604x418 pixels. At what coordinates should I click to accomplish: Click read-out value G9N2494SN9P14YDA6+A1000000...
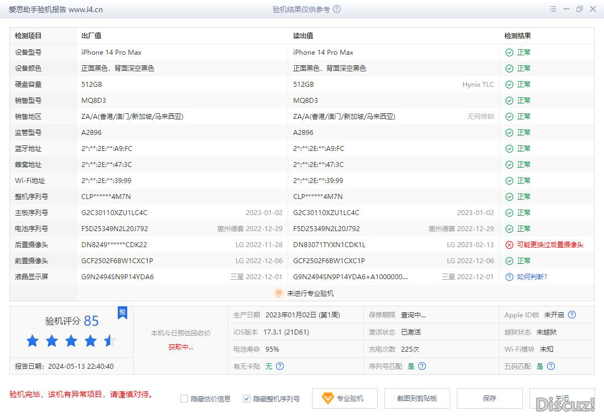point(351,277)
